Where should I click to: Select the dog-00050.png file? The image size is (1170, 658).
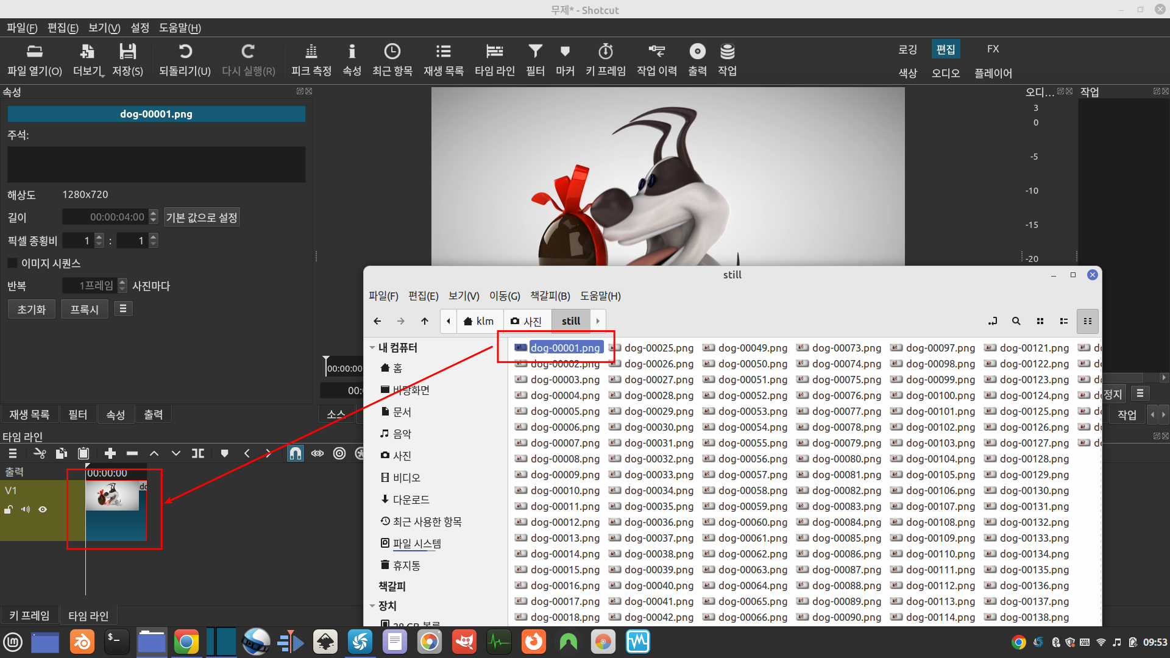(752, 364)
